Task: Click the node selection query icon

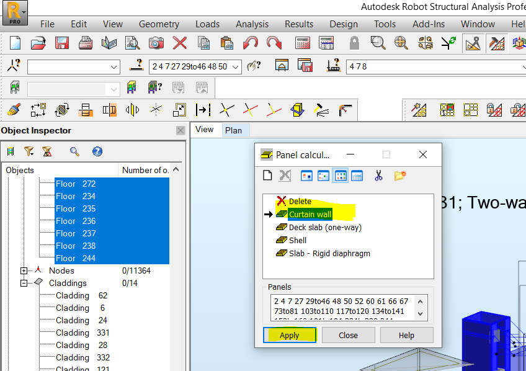Action: 14,65
